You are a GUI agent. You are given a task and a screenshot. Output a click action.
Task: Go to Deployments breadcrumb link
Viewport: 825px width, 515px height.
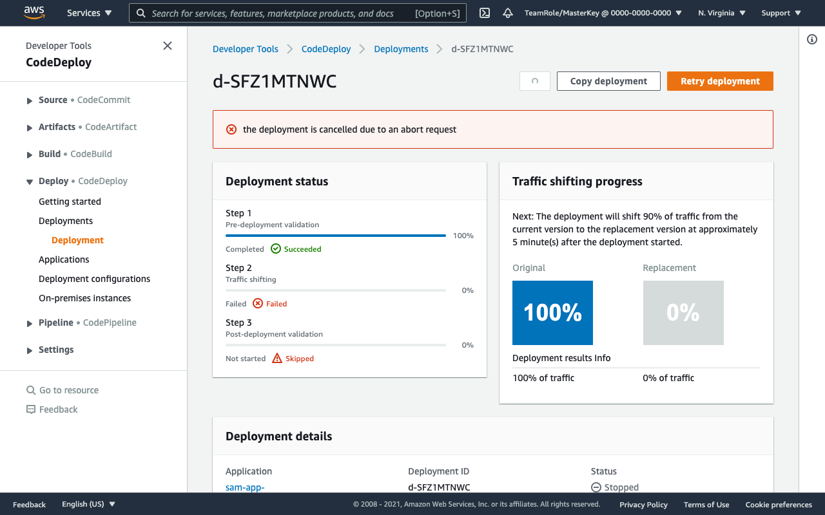[401, 49]
